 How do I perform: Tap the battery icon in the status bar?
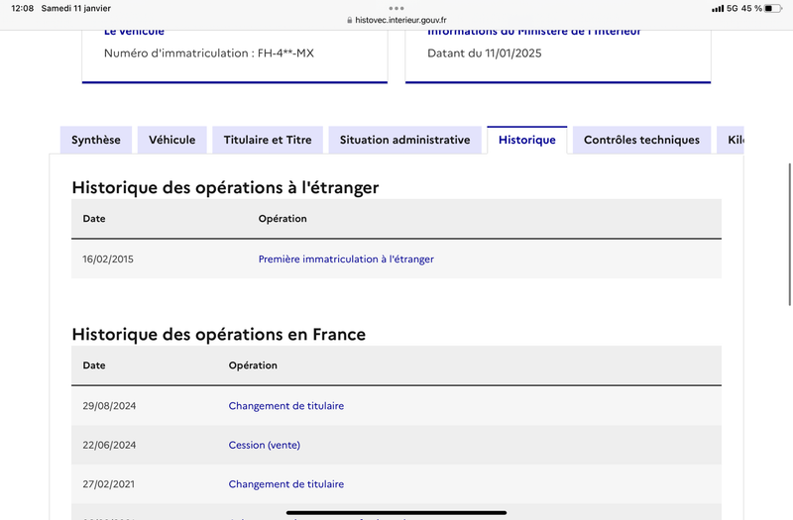tap(774, 8)
